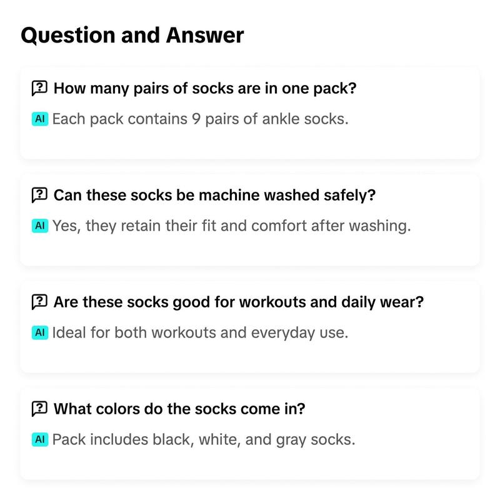Click the AI badge on the everyday use answer
This screenshot has height=500, width=500.
(x=40, y=332)
